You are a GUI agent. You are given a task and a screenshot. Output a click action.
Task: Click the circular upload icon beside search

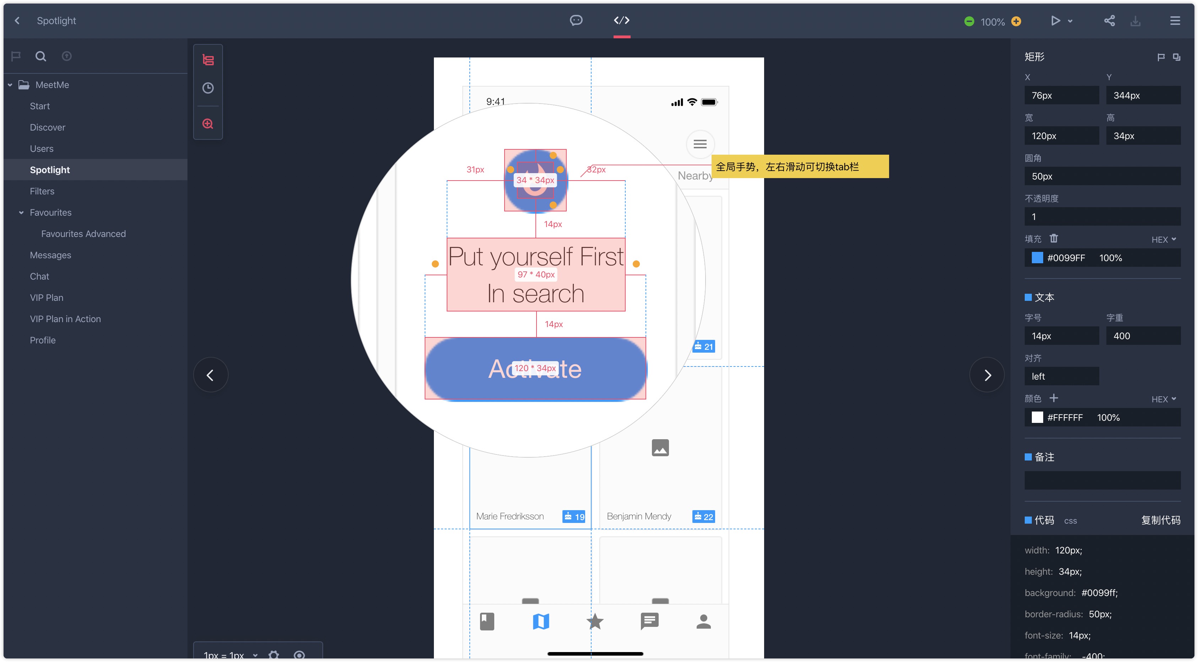[66, 56]
